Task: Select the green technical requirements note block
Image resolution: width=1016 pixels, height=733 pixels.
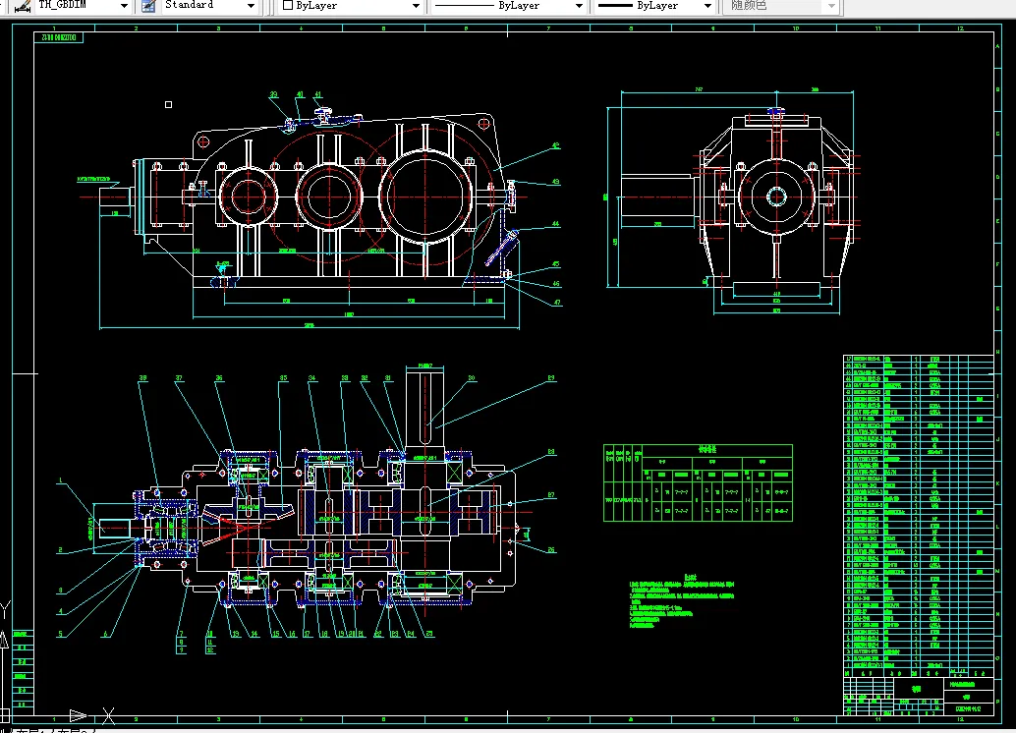Action: click(682, 600)
